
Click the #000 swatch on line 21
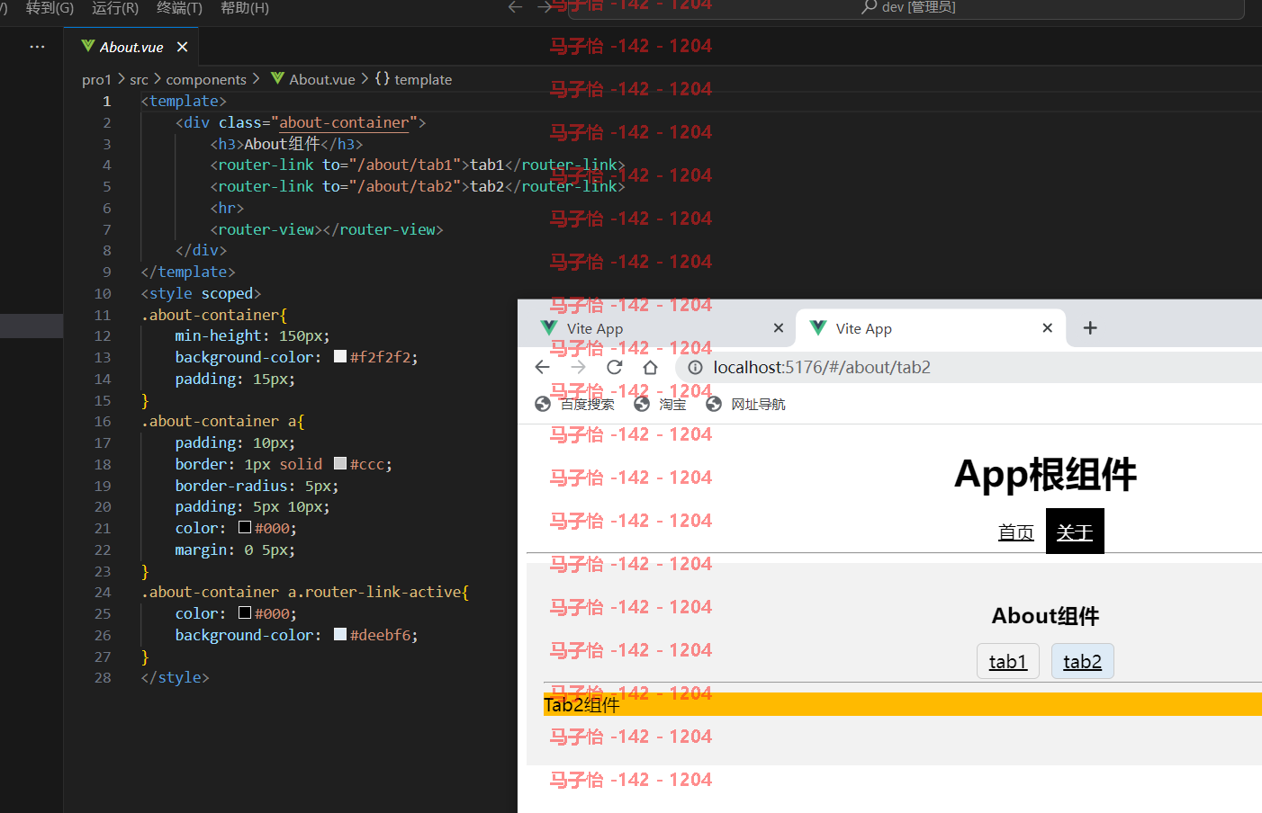[x=245, y=528]
